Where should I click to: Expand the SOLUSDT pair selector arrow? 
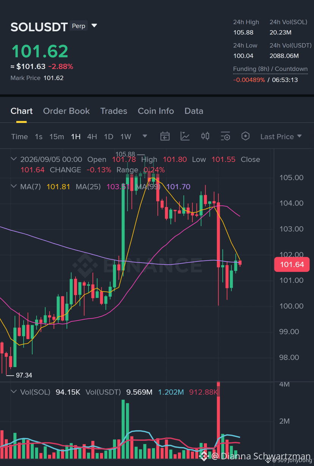(x=94, y=26)
